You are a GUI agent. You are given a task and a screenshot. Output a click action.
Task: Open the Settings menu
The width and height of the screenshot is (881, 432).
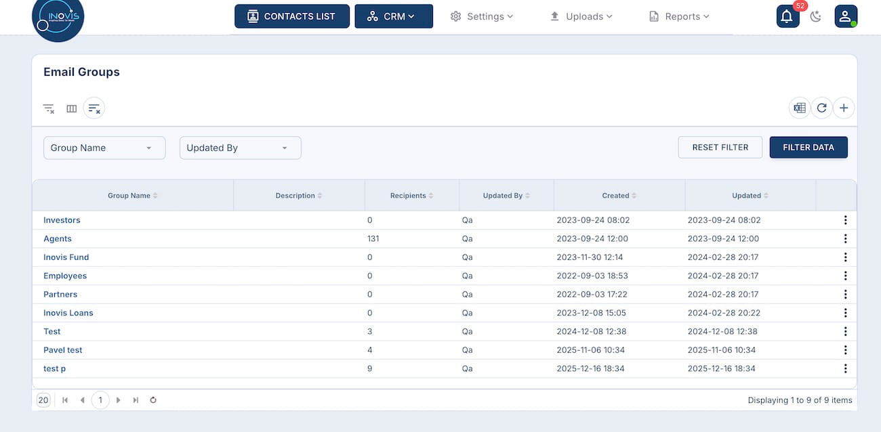click(x=482, y=16)
